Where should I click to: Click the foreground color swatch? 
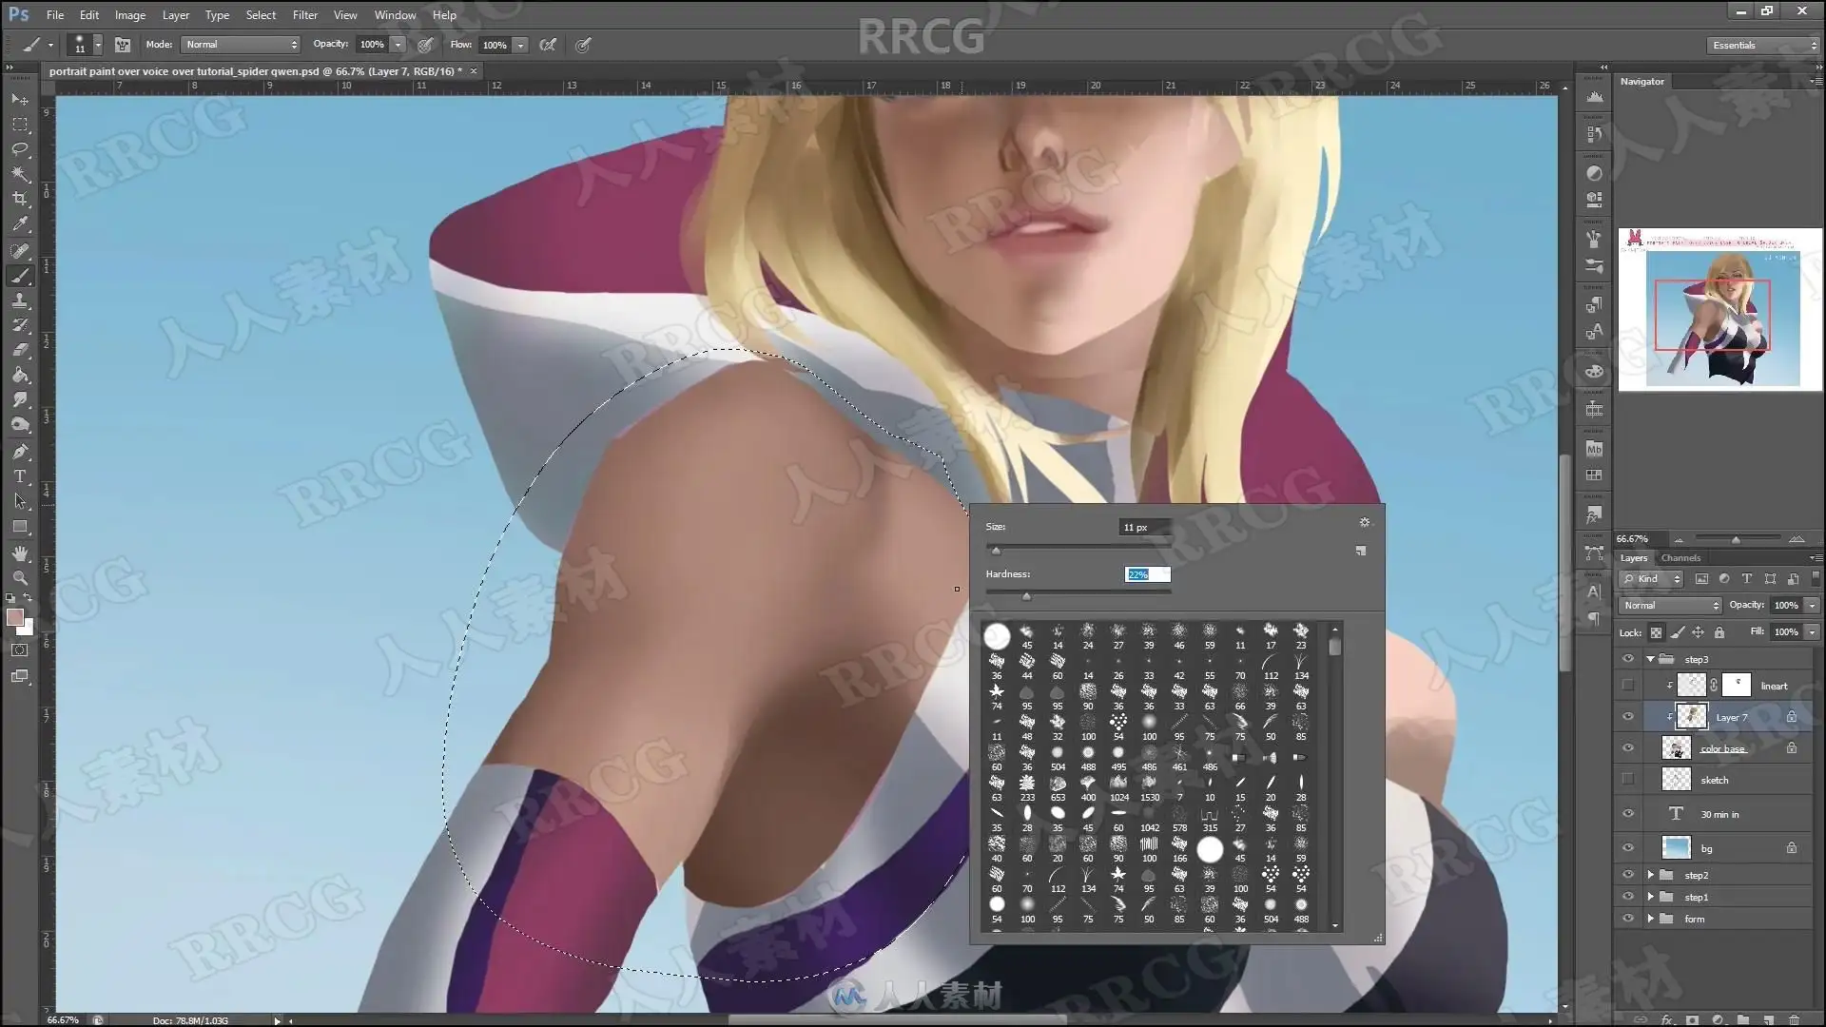[14, 617]
